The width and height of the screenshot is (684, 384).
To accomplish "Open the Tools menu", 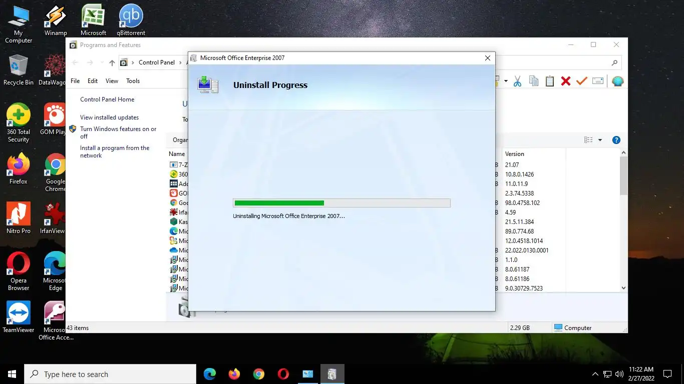I will 133,81.
